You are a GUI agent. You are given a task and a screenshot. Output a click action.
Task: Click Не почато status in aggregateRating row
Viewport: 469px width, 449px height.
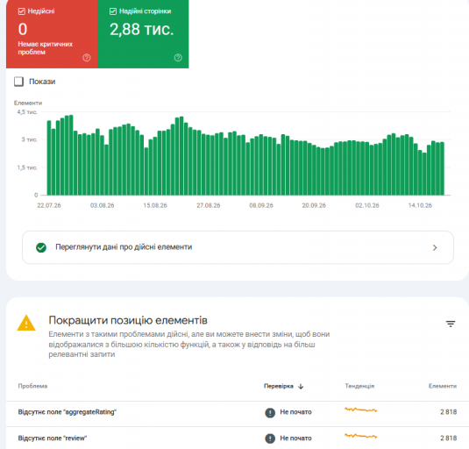coord(295,412)
